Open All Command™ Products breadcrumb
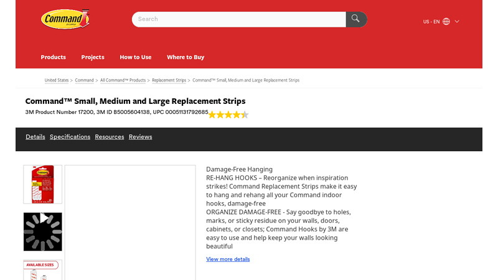498x280 pixels. coord(123,80)
